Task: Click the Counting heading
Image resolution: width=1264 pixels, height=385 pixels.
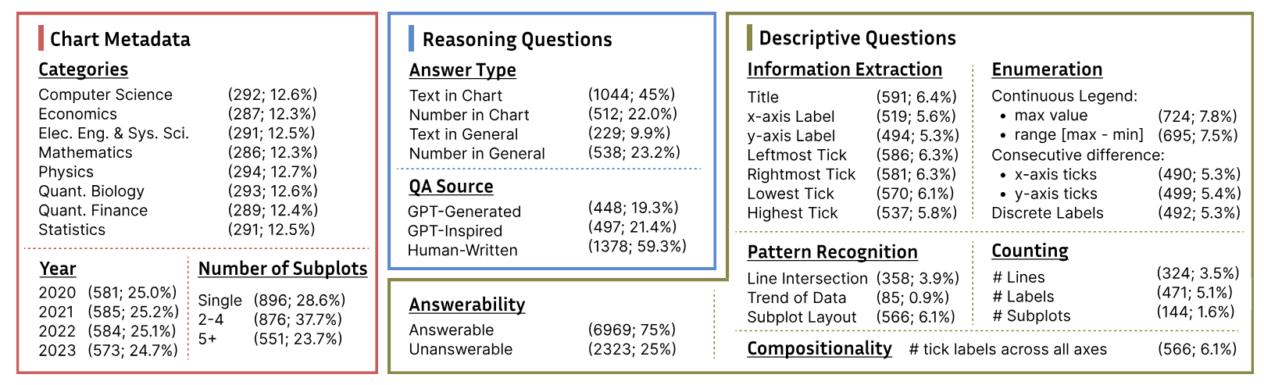Action: 1029,251
